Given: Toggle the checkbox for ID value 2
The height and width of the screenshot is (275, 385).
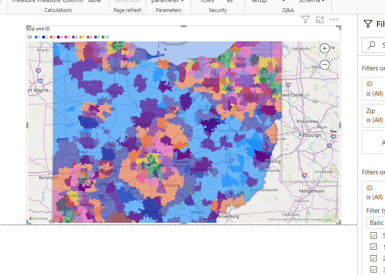Looking at the screenshot, I should (x=373, y=258).
